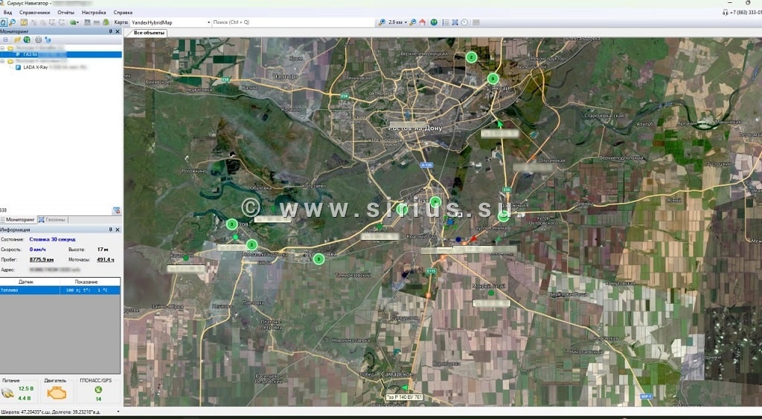Click the green ГЛОНАСС/GPS satellite indicator
This screenshot has height=419, width=762.
(x=98, y=390)
